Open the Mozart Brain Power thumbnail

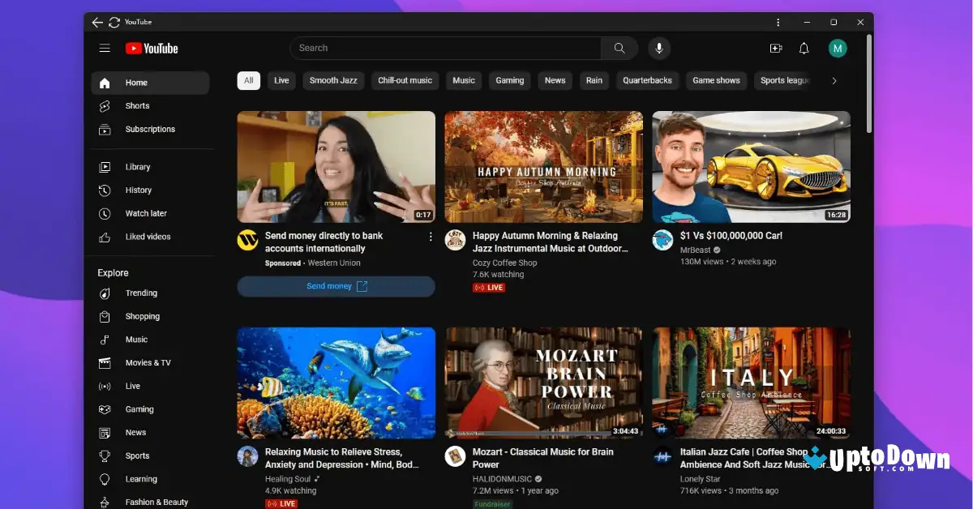click(543, 383)
